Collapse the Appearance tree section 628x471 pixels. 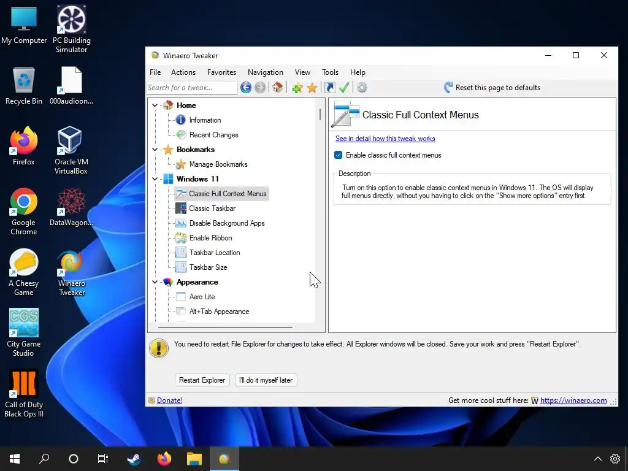tap(155, 282)
